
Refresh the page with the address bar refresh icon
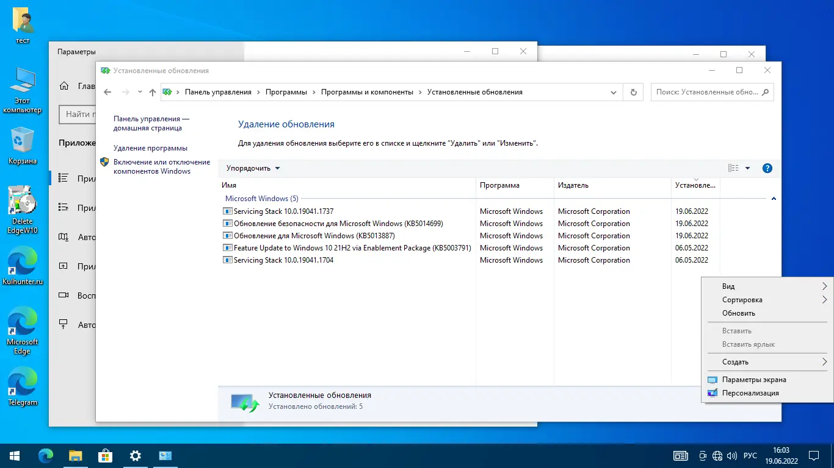633,92
